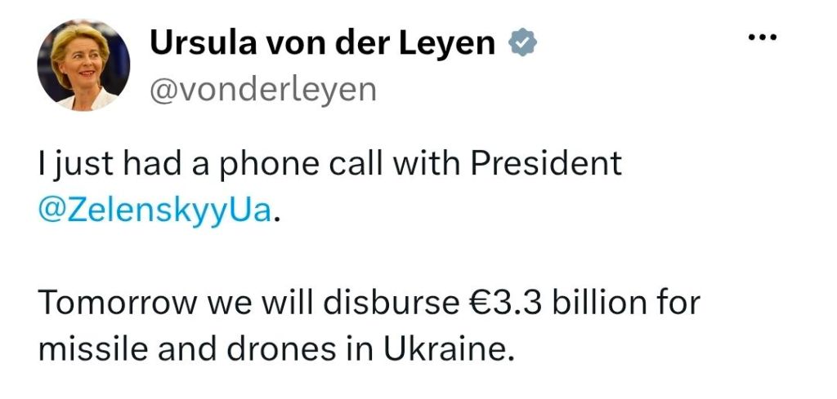Click the word 'disburse' in the tweet

[390, 303]
